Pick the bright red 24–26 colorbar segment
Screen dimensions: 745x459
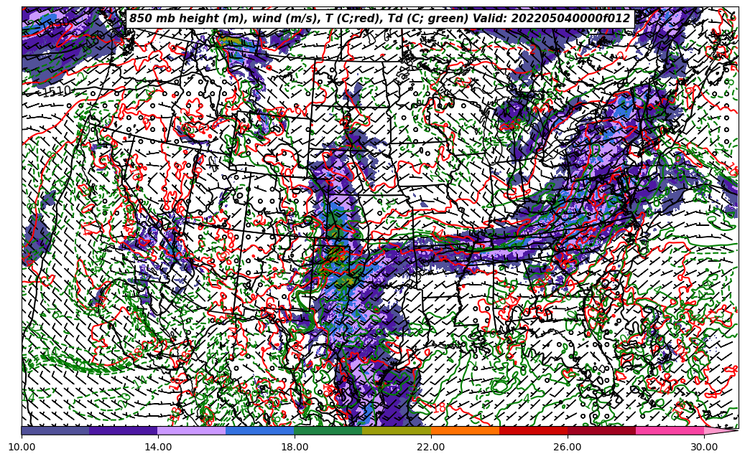533,430
